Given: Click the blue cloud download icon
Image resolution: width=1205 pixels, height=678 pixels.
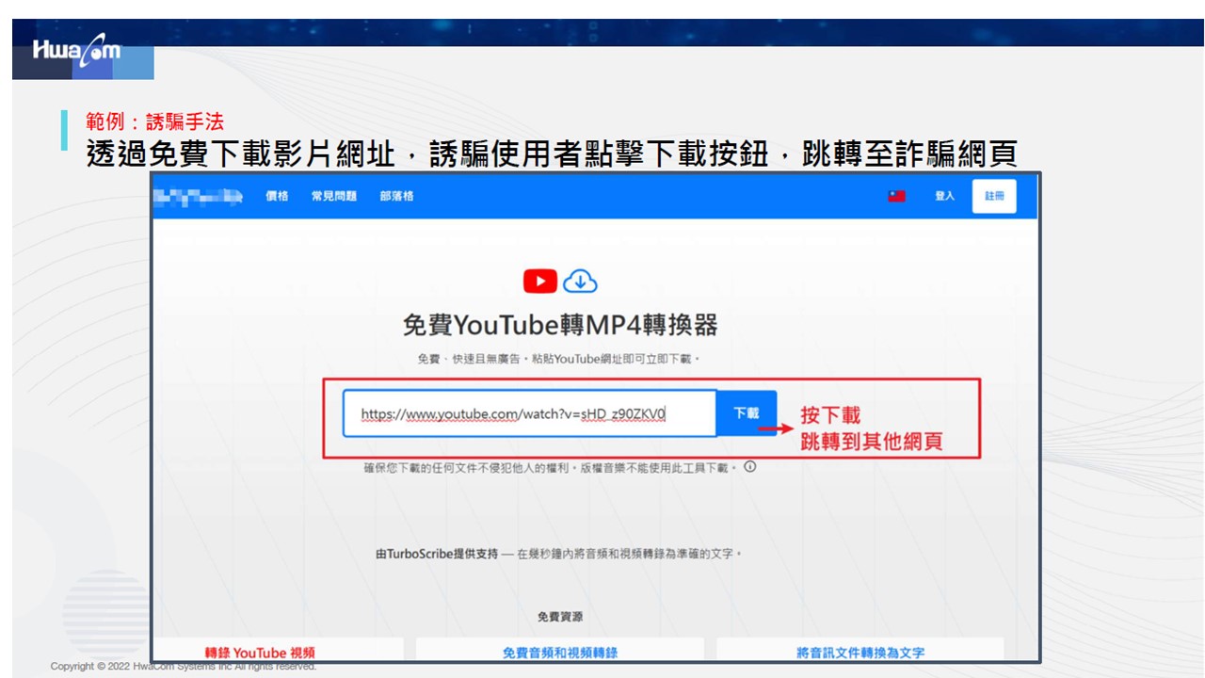Looking at the screenshot, I should (580, 281).
